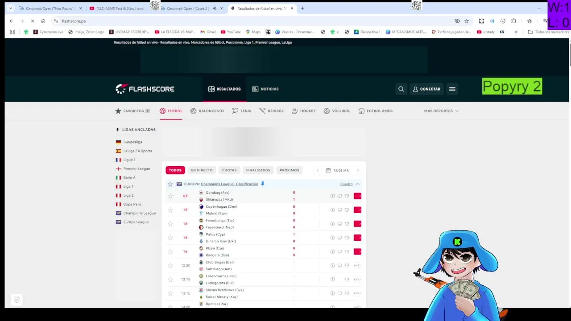Open a new browser tab

coord(302,8)
